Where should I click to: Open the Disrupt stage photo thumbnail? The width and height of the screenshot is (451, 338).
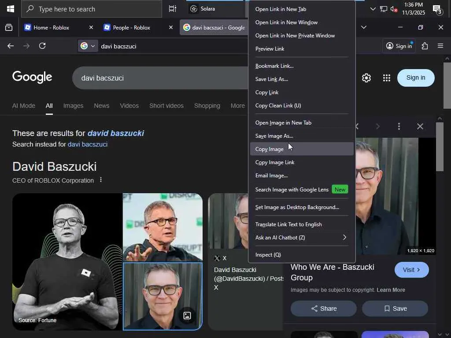coord(163,227)
